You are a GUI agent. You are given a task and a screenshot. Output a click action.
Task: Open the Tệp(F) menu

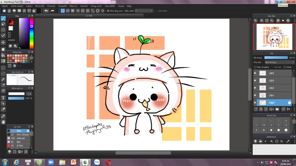[5, 6]
